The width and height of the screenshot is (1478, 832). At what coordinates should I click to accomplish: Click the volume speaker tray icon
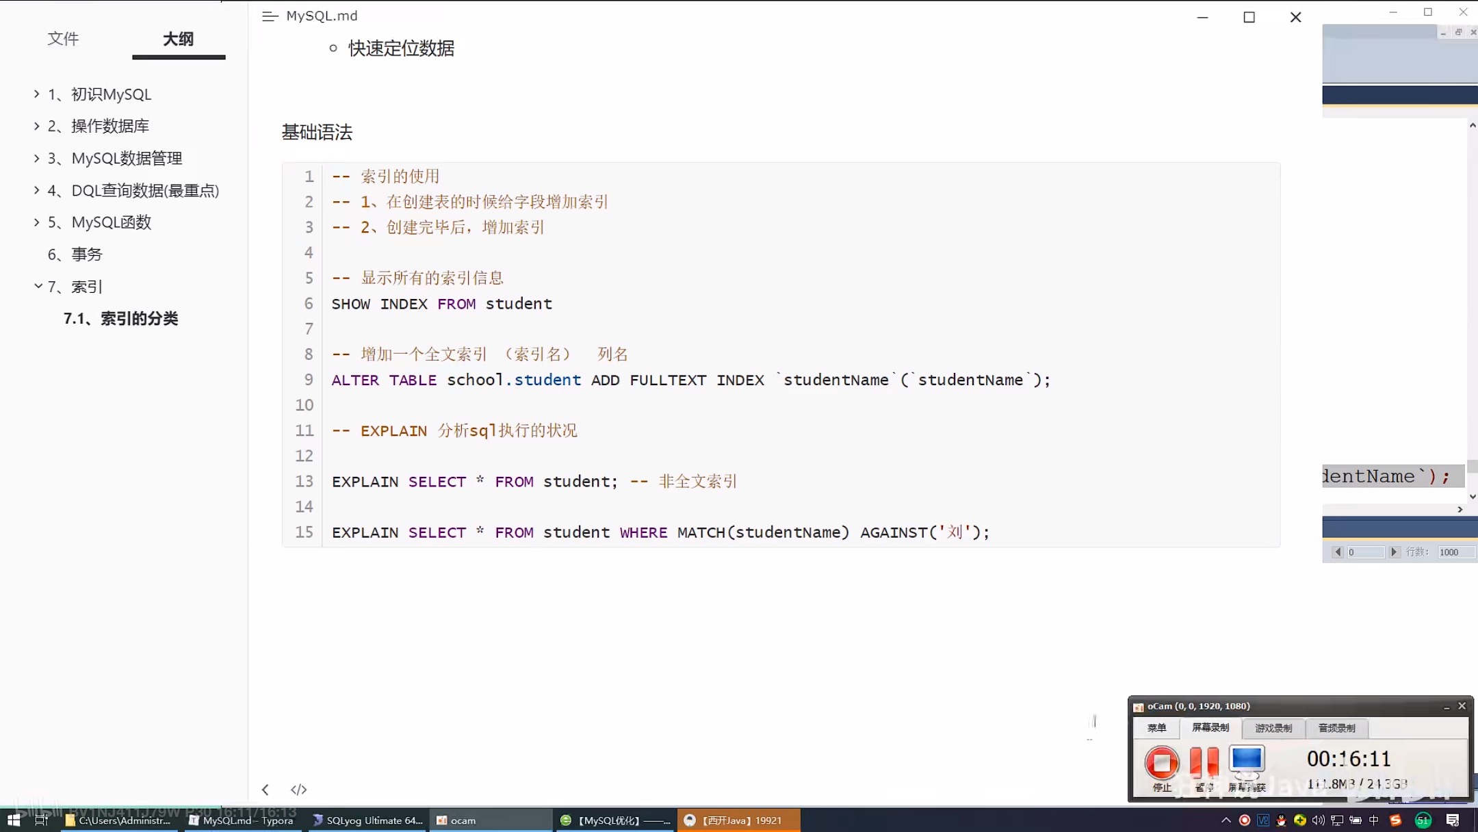point(1318,820)
